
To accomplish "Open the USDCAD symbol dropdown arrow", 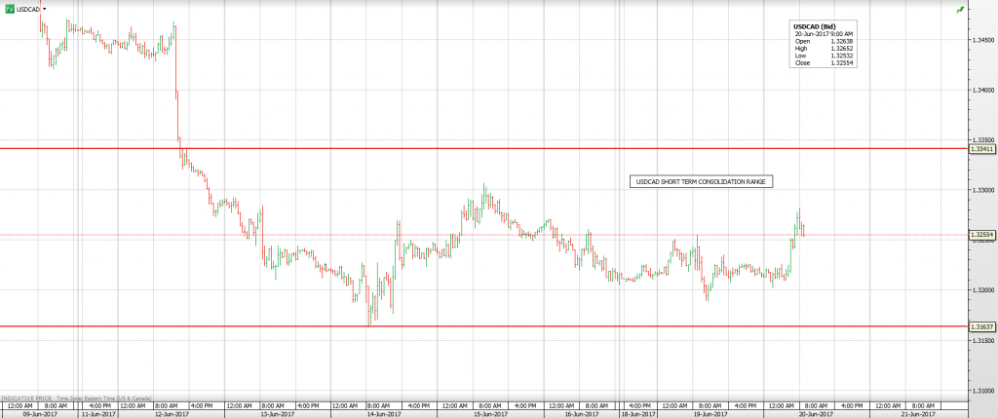I will [x=44, y=8].
